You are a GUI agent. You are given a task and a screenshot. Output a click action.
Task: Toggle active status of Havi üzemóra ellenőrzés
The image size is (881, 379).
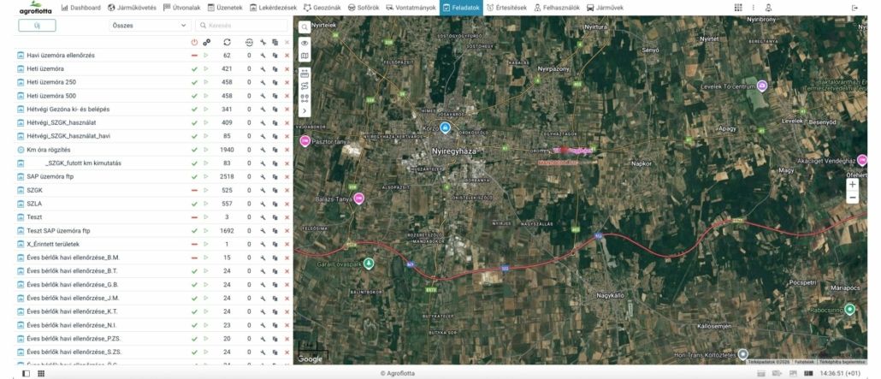click(194, 56)
